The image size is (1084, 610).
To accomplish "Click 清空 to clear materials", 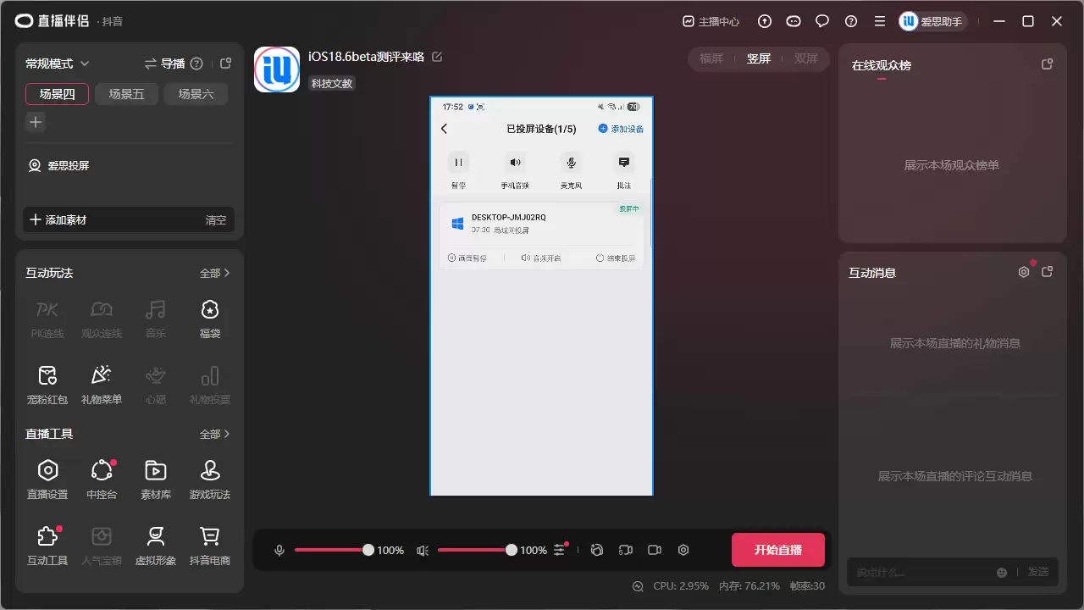I will (x=216, y=219).
